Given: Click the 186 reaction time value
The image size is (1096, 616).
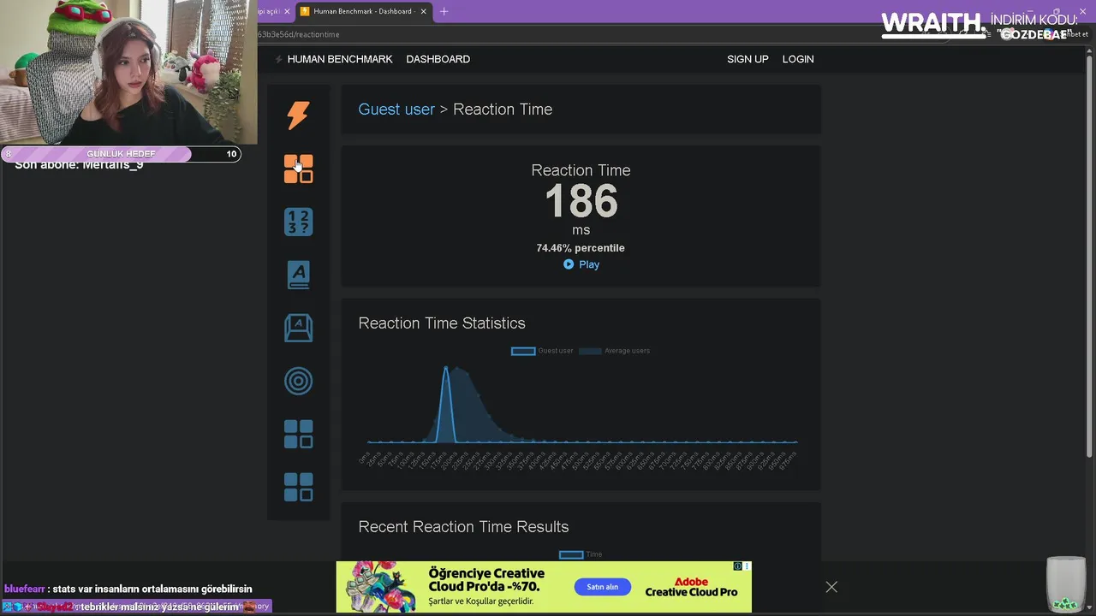Looking at the screenshot, I should click(x=581, y=202).
